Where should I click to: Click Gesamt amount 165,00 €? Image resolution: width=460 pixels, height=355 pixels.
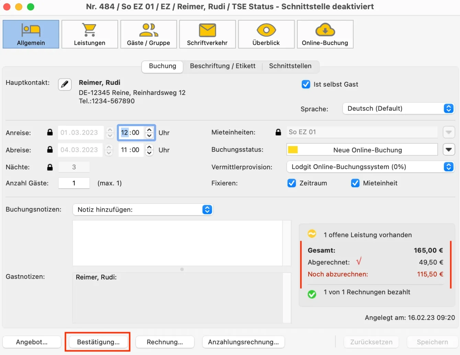428,251
